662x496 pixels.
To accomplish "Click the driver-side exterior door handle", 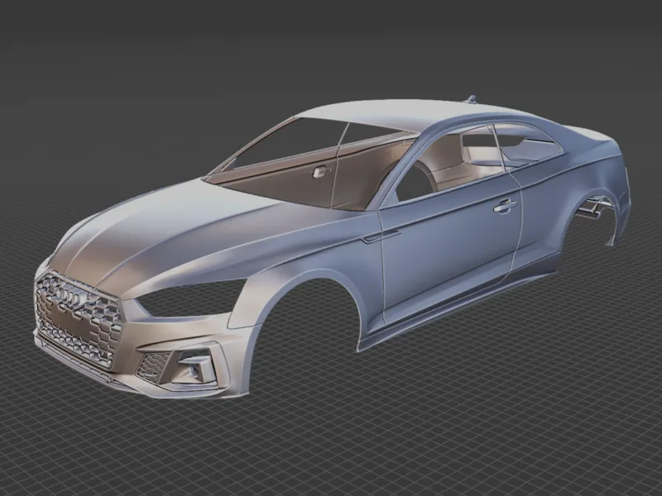I will tap(505, 205).
